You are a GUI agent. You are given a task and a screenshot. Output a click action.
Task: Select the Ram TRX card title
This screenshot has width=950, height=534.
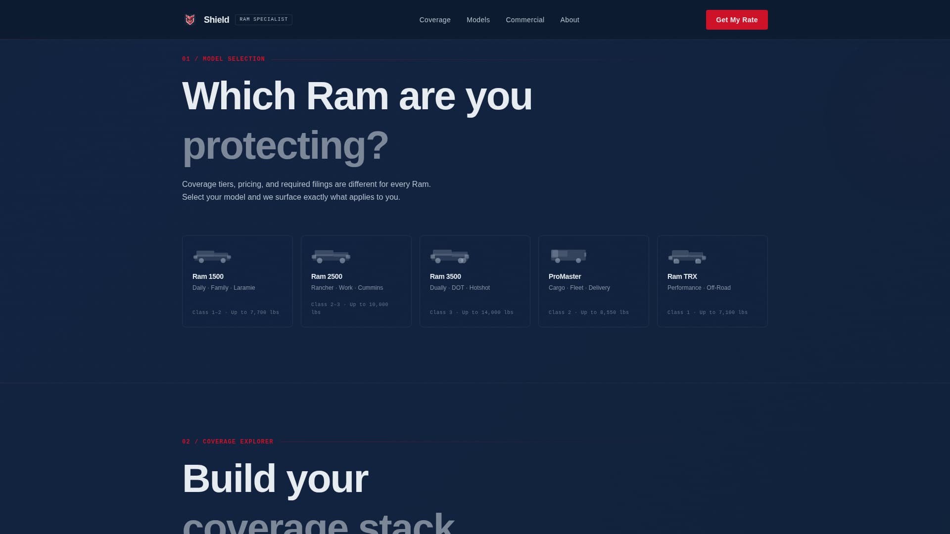coord(682,276)
